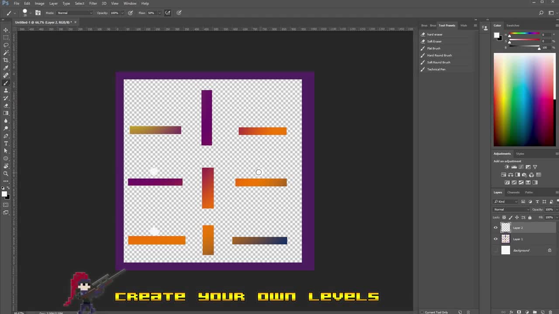Select the Lasso tool
Image resolution: width=559 pixels, height=314 pixels.
coord(6,45)
